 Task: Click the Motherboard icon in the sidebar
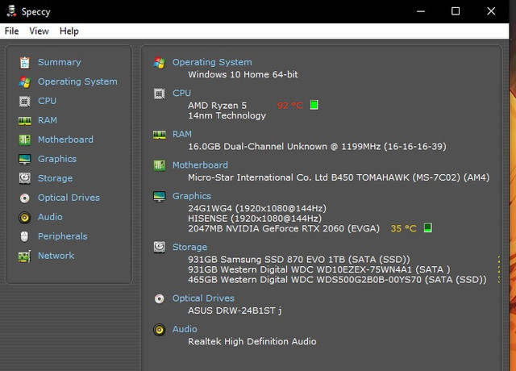coord(25,140)
